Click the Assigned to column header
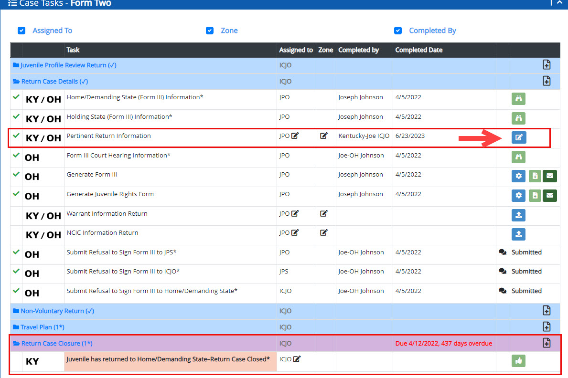 click(296, 50)
